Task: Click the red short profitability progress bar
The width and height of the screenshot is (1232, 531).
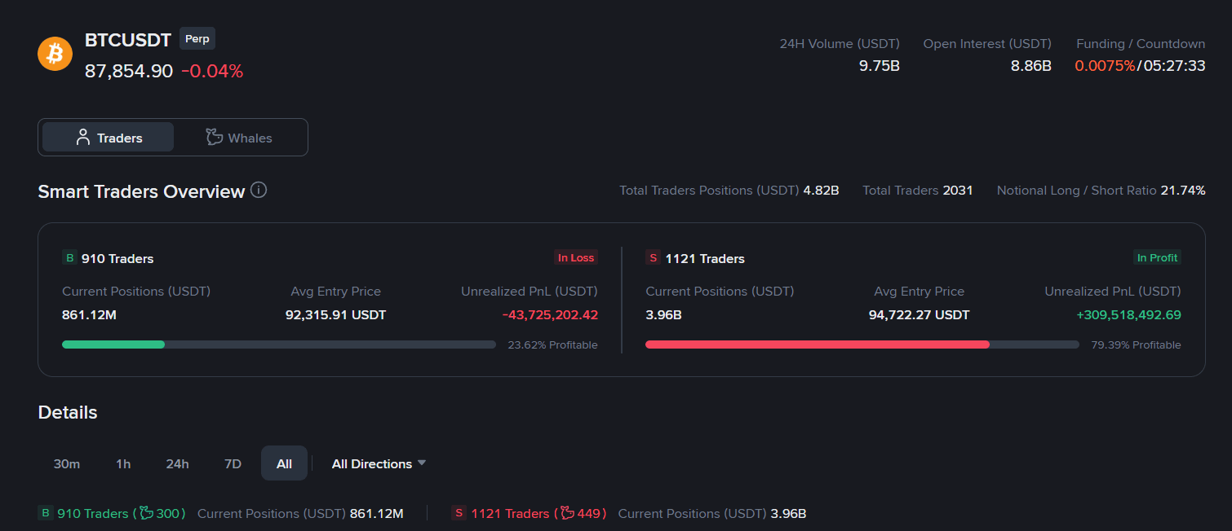Action: point(817,344)
